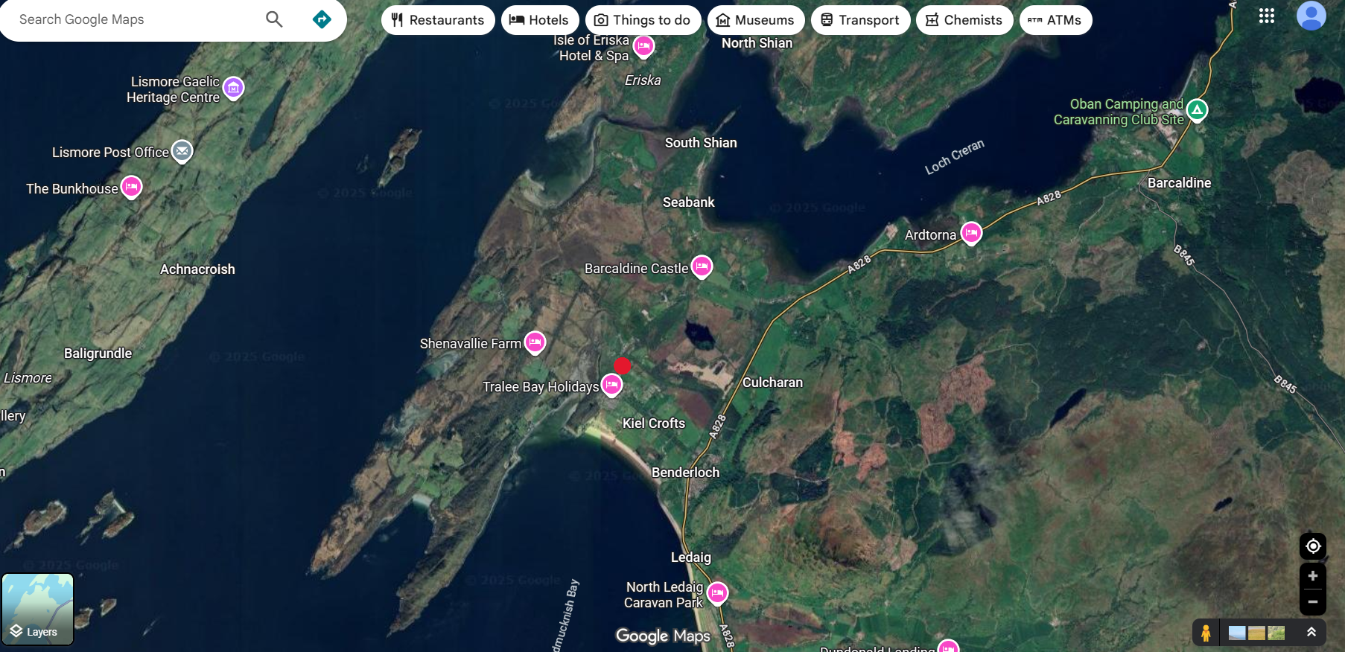Open the Lismore Post Office marker

pos(182,151)
